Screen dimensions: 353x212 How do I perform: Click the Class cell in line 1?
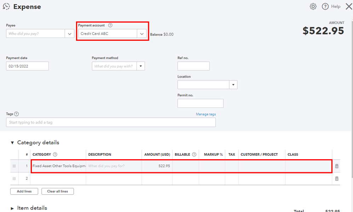click(308, 166)
